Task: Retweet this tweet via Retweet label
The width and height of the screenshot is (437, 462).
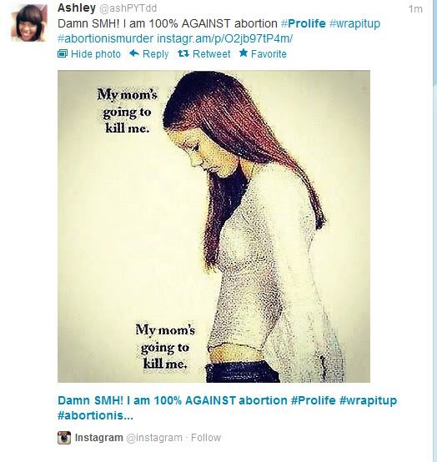Action: tap(211, 54)
